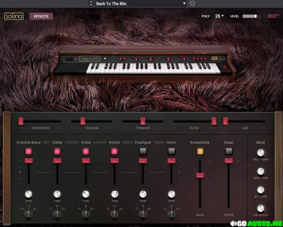Screen dimensions: 283x227
Task: Enable the Dual mode button
Action: 229,151
